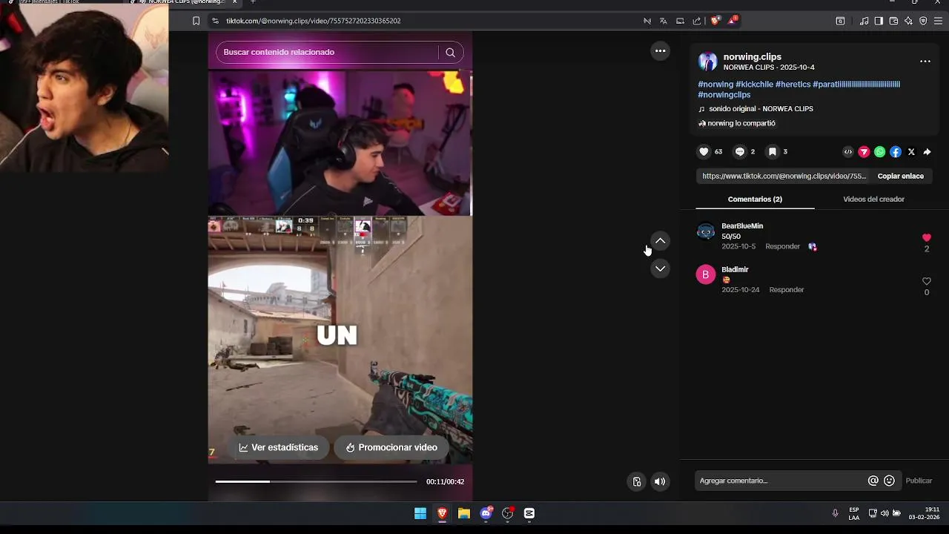Click Responder under BearBlueMin's comment

(782, 247)
